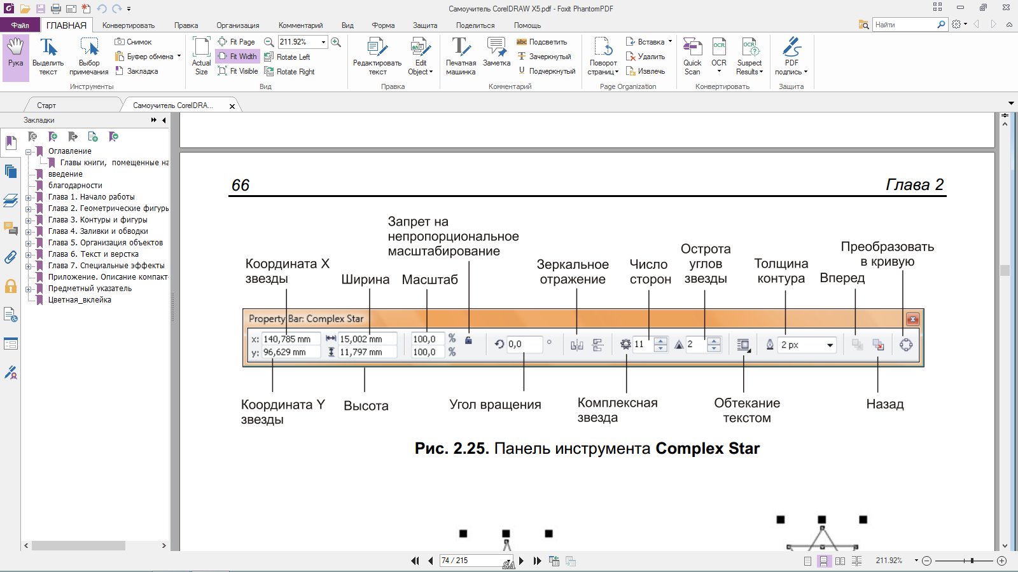This screenshot has height=572, width=1018.
Task: Set view to Actual Size
Action: click(202, 57)
